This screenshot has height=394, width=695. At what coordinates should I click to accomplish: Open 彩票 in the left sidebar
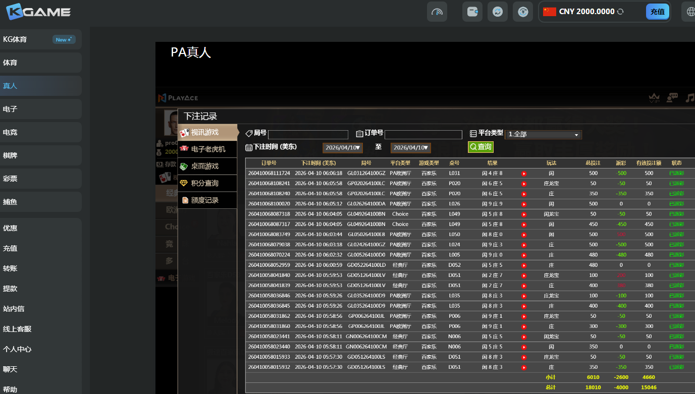point(40,179)
